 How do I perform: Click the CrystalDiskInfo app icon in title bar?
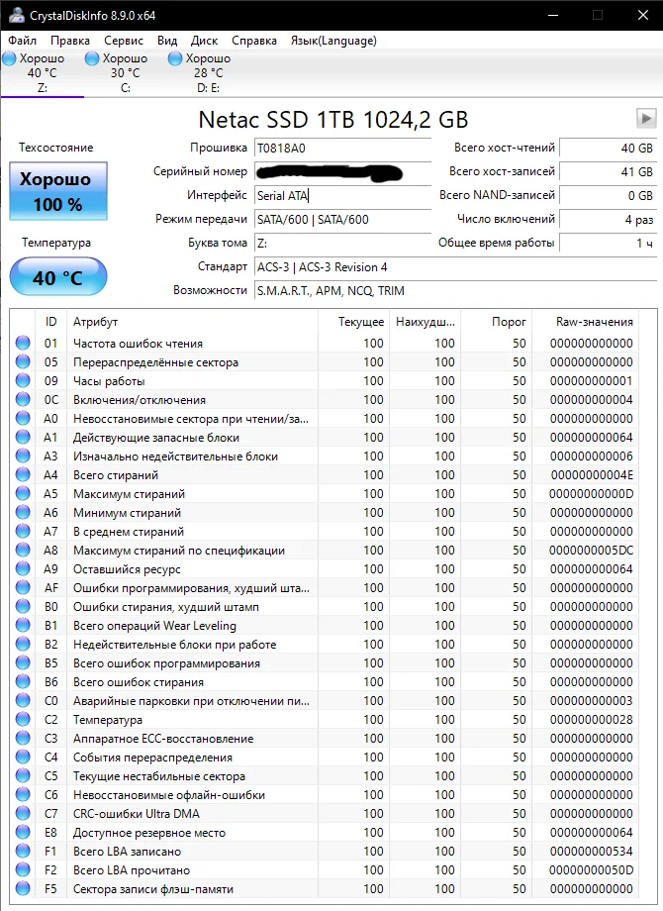pyautogui.click(x=16, y=15)
